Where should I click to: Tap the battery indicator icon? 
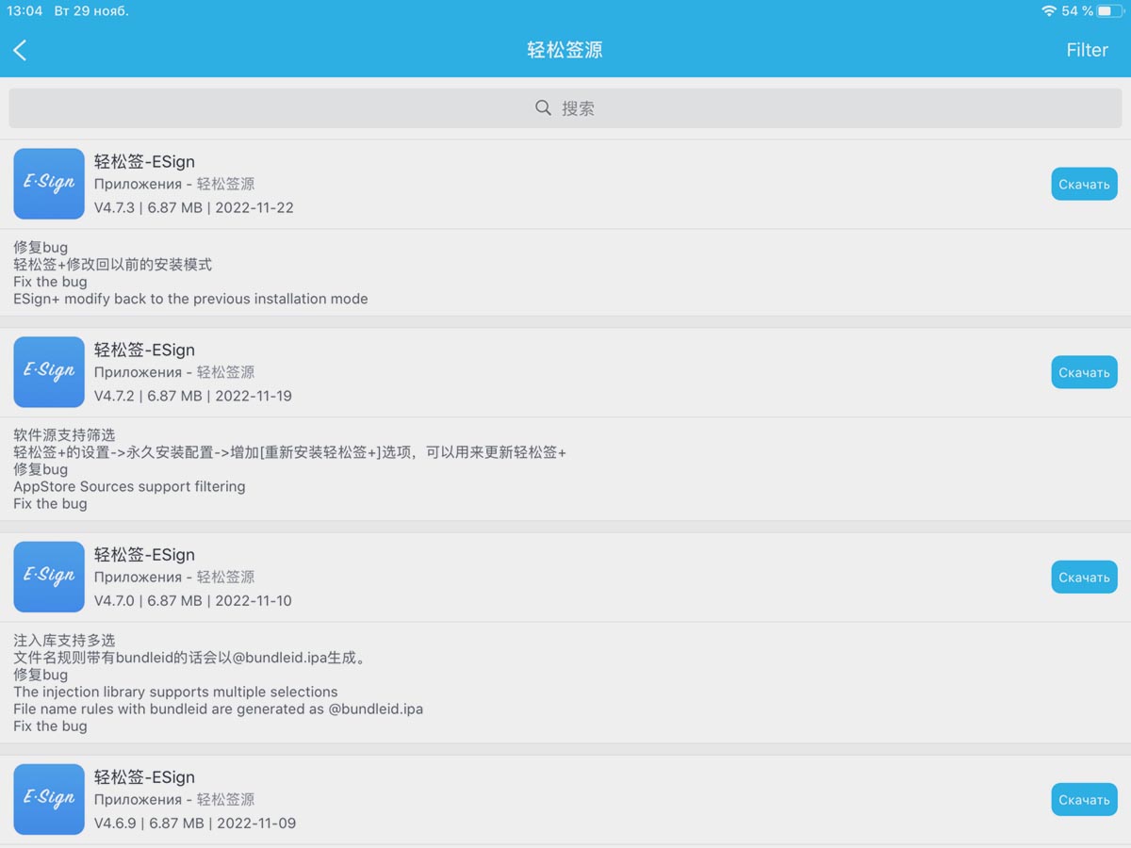[x=1109, y=11]
